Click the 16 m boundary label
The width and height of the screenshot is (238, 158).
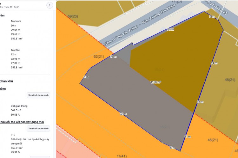pyautogui.click(x=113, y=57)
